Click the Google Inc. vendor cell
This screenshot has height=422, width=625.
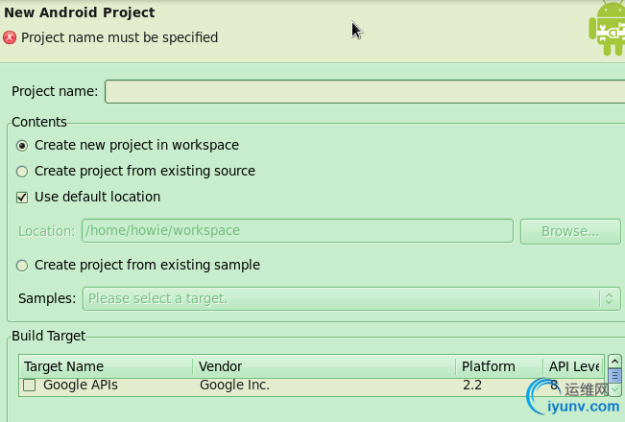click(x=234, y=385)
